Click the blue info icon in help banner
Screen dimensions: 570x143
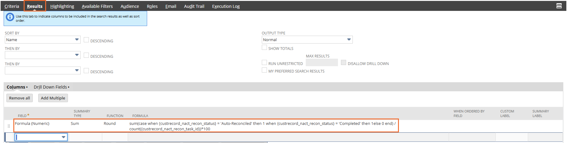click(10, 18)
